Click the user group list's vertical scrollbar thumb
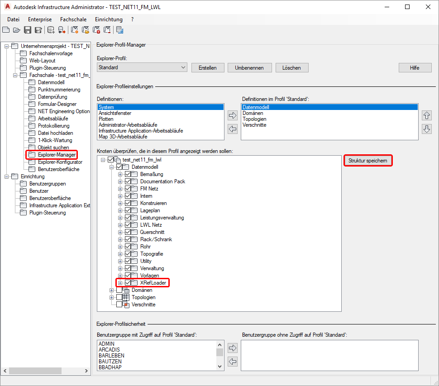 coord(220,352)
